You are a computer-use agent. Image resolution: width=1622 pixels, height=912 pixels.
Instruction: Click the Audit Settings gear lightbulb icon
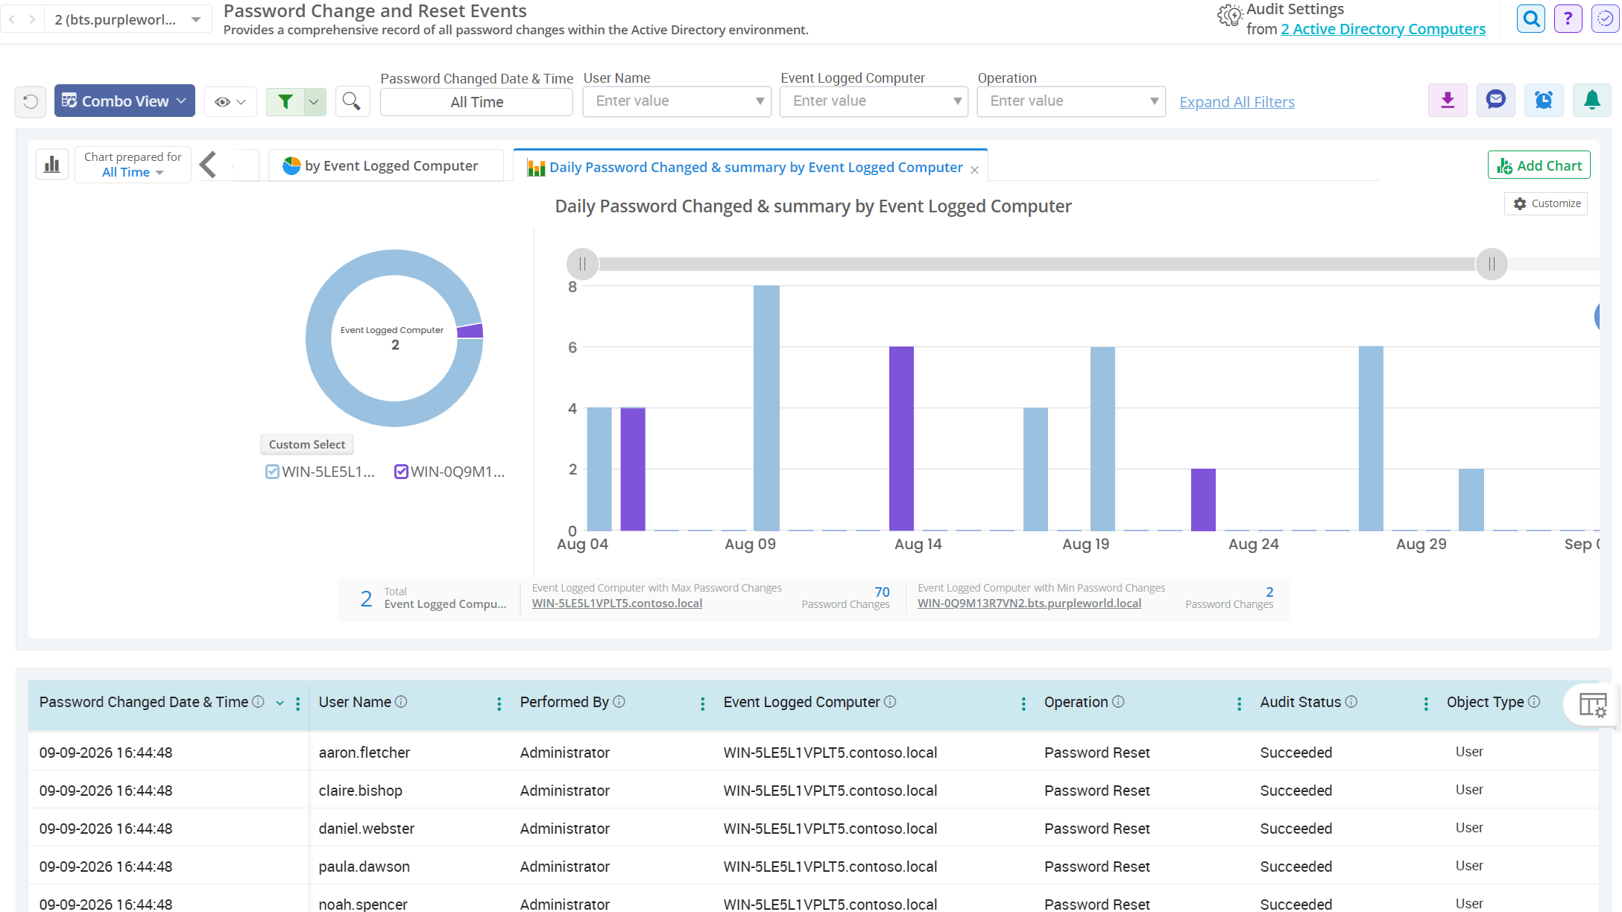pyautogui.click(x=1230, y=15)
